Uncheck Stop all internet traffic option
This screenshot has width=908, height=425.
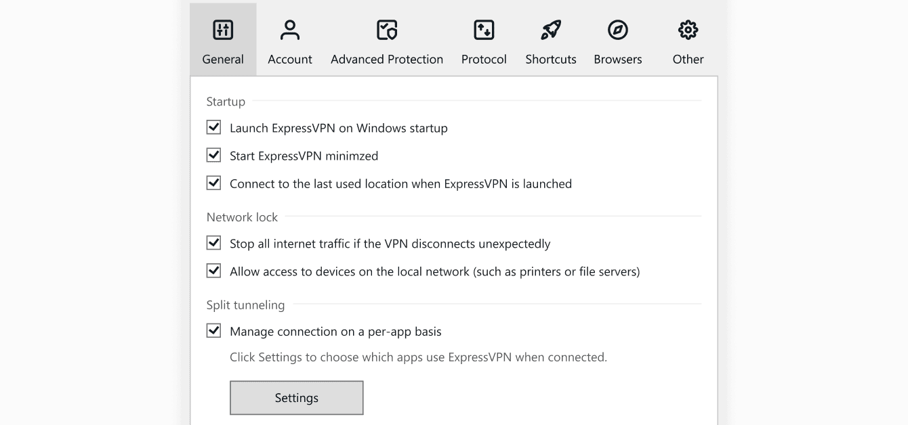pos(214,243)
